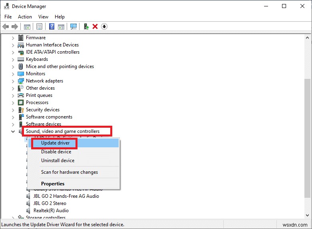The height and width of the screenshot is (229, 312).
Task: Open the Action menu
Action: point(25,17)
